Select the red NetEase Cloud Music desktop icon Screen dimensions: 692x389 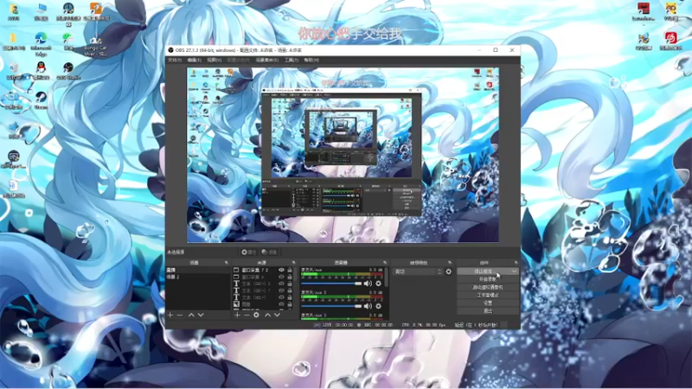pos(671,41)
